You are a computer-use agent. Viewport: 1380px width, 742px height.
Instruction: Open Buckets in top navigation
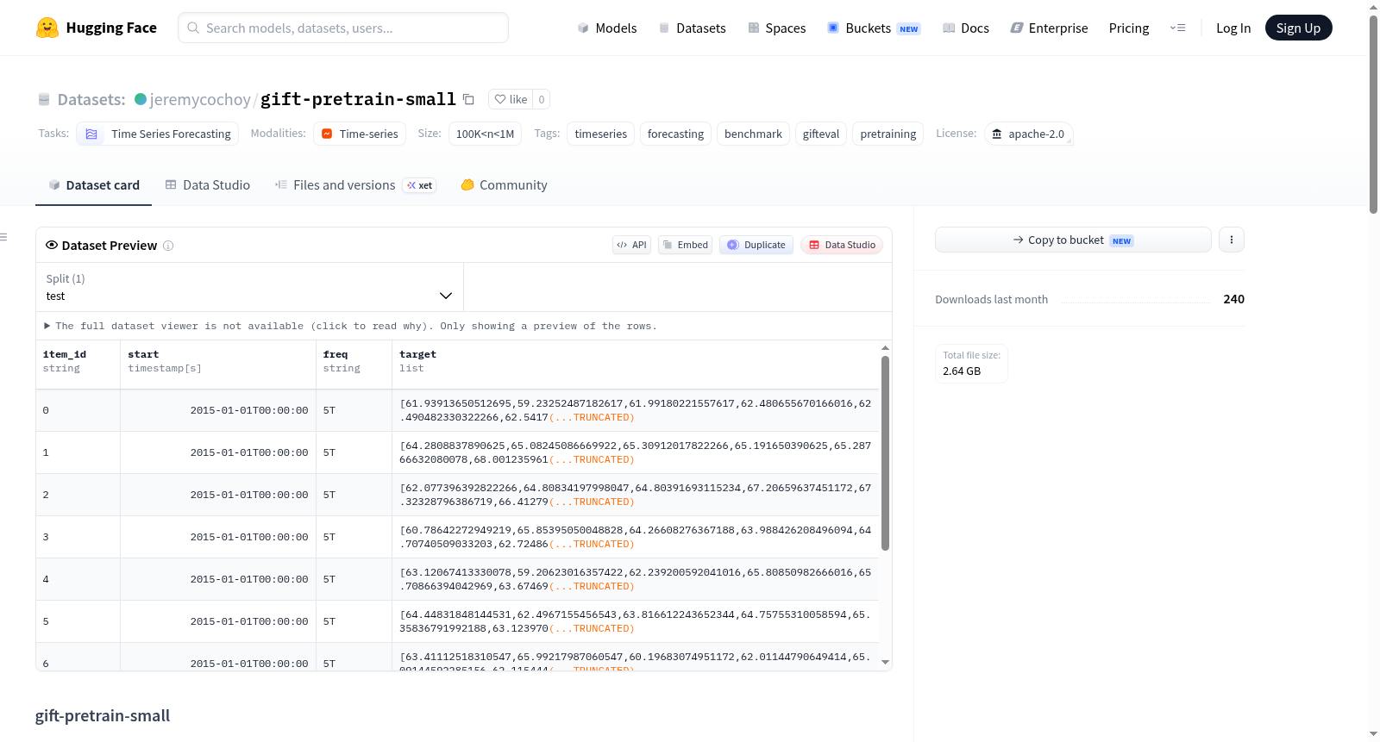(x=874, y=28)
